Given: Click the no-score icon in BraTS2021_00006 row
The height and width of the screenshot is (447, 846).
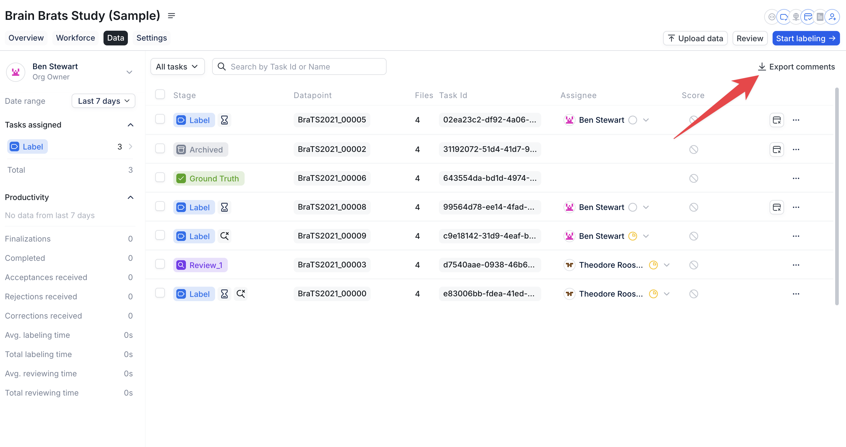Looking at the screenshot, I should [x=693, y=178].
